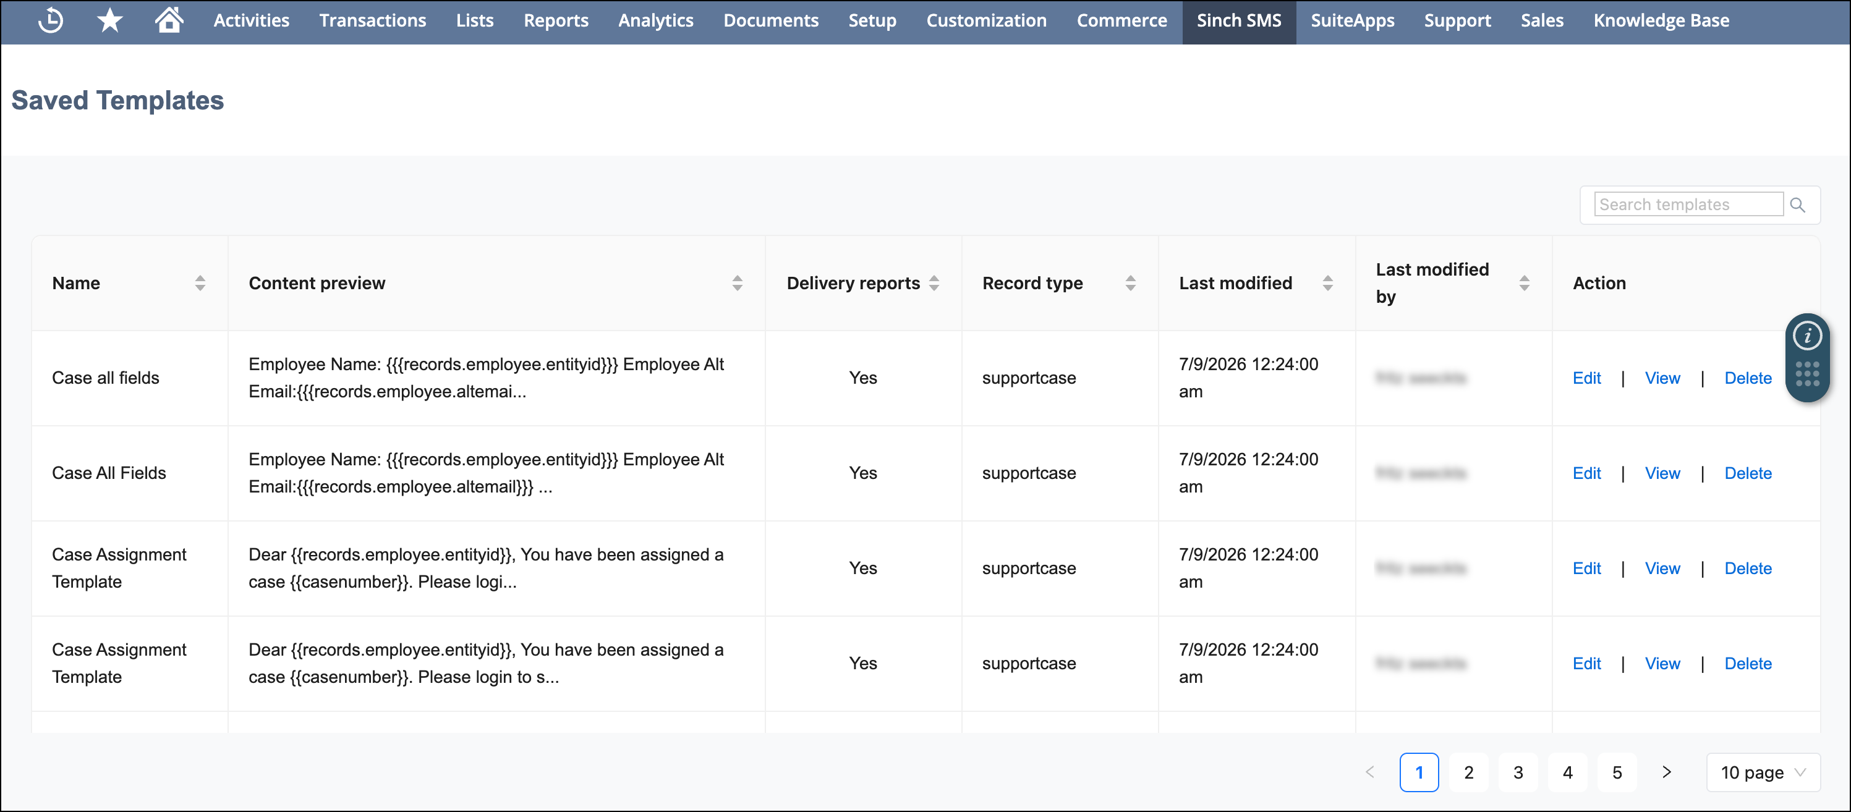Open the favorites star menu
Image resolution: width=1851 pixels, height=812 pixels.
point(109,20)
